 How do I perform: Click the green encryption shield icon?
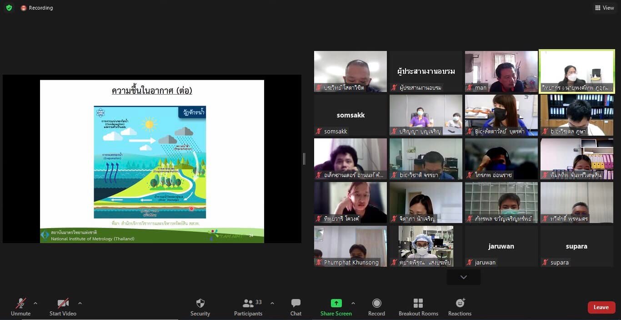click(9, 8)
